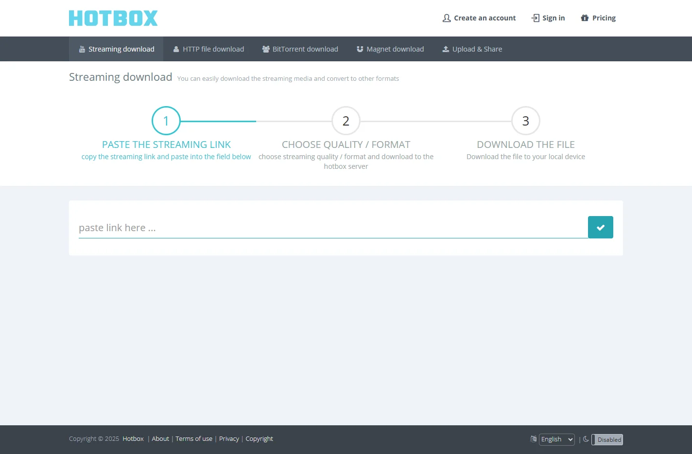
Task: Open the Hotbox footer link
Action: click(133, 439)
